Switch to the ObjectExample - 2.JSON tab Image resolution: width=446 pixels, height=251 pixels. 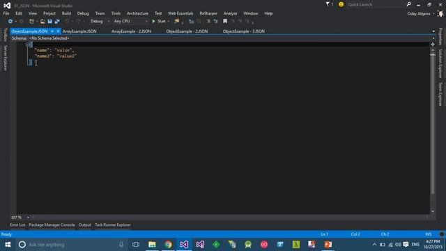[x=187, y=31]
